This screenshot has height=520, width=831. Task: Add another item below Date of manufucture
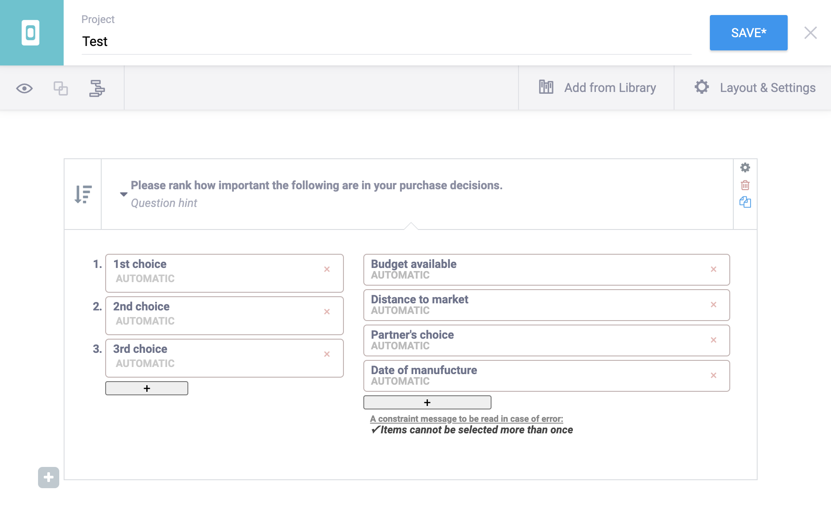tap(427, 402)
